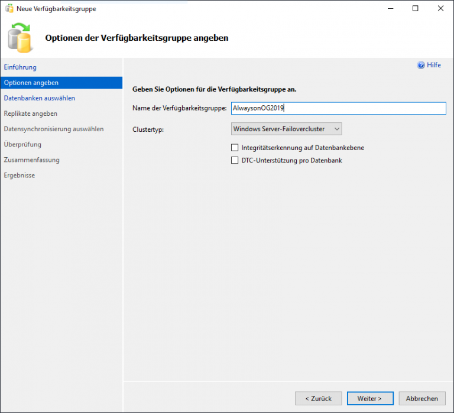Go to the Einführung step

pyautogui.click(x=20, y=67)
